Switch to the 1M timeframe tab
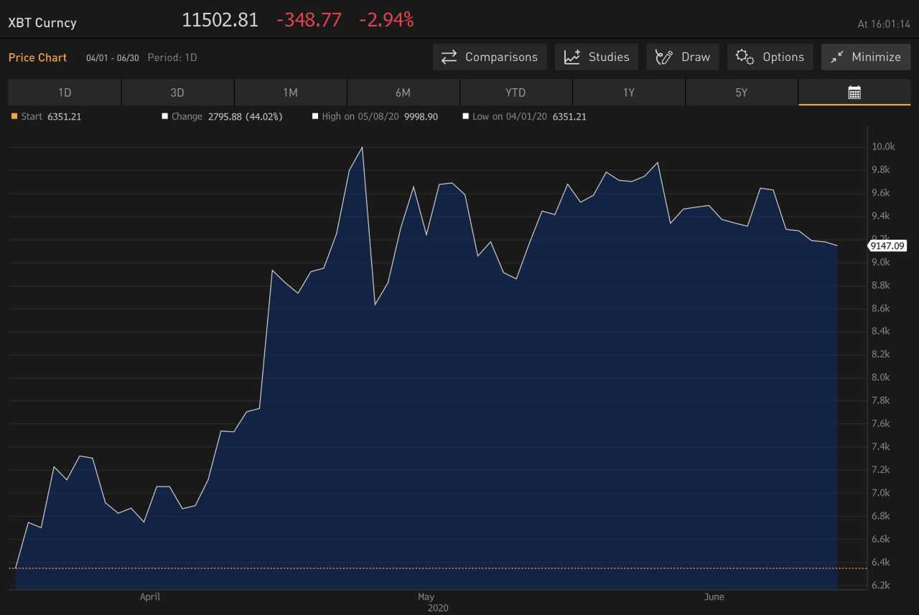Screen dimensions: 919x615 [x=289, y=92]
